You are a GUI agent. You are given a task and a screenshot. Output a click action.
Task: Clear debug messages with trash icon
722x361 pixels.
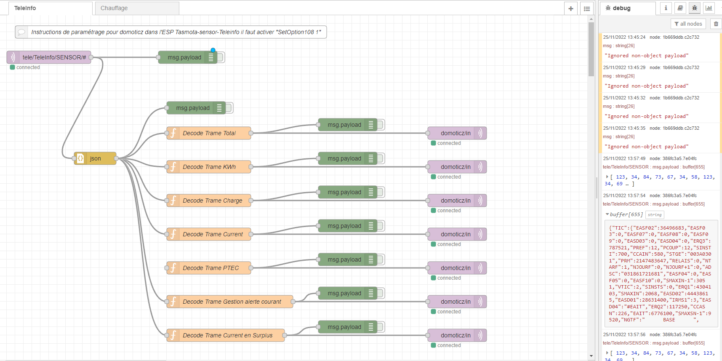[716, 24]
